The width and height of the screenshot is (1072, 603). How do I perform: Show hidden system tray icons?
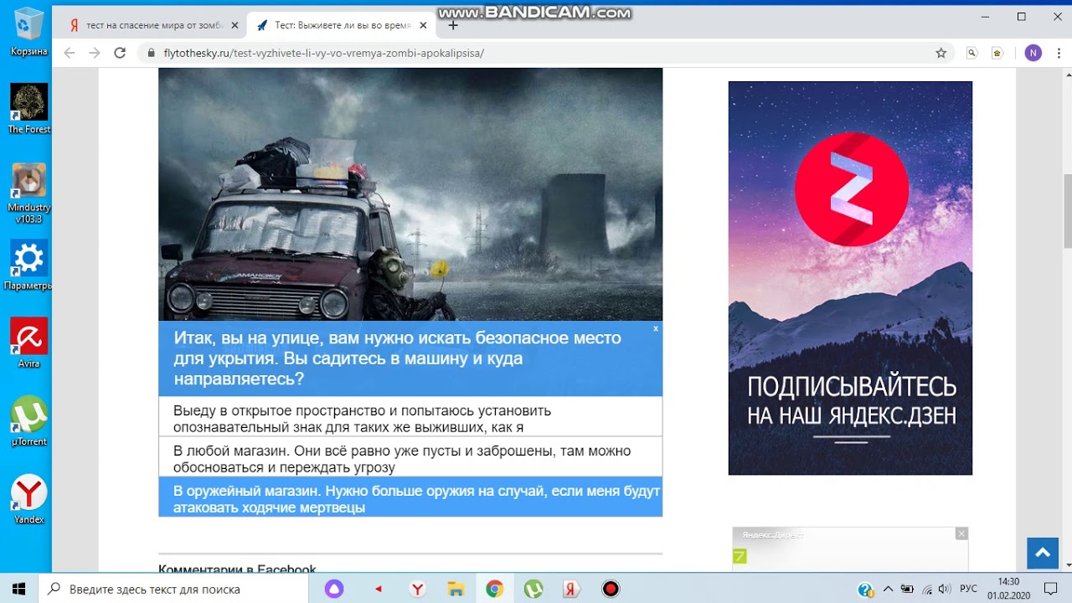coord(889,589)
